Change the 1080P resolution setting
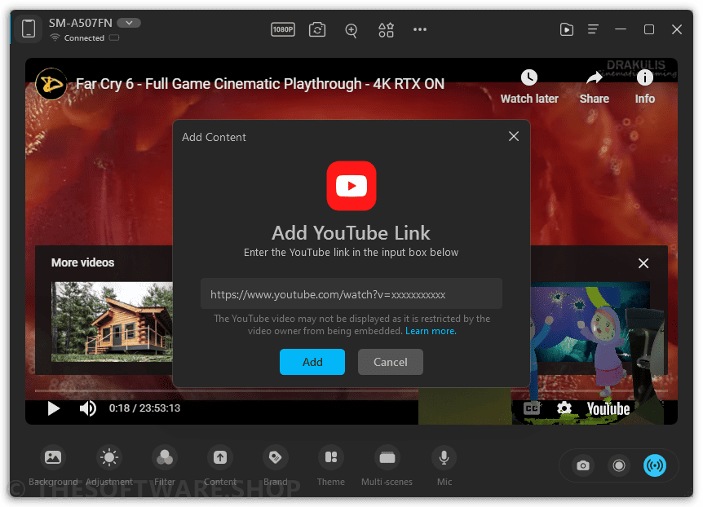Screen dimensions: 703x507 [x=283, y=29]
